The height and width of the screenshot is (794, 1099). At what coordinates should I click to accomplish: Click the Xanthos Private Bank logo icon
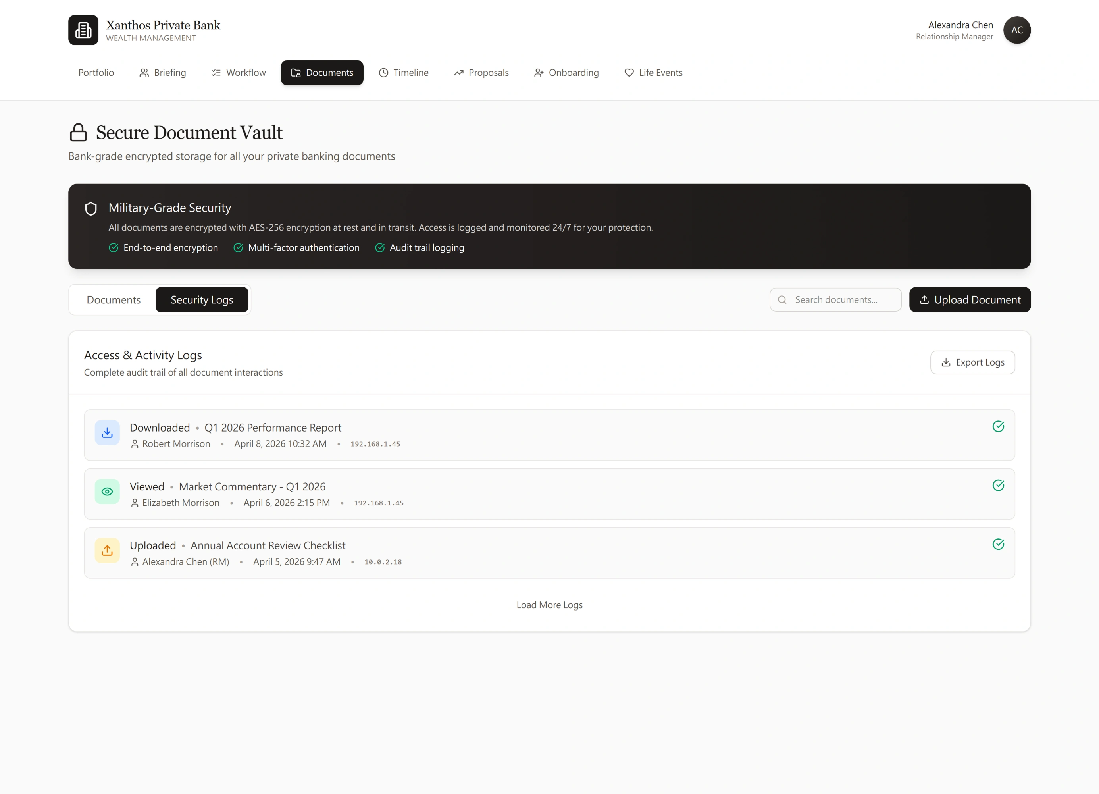(83, 30)
